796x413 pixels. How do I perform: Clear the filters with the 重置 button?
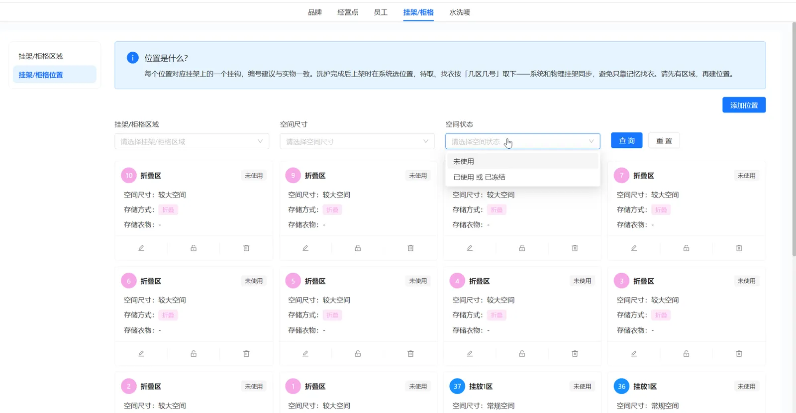click(664, 141)
